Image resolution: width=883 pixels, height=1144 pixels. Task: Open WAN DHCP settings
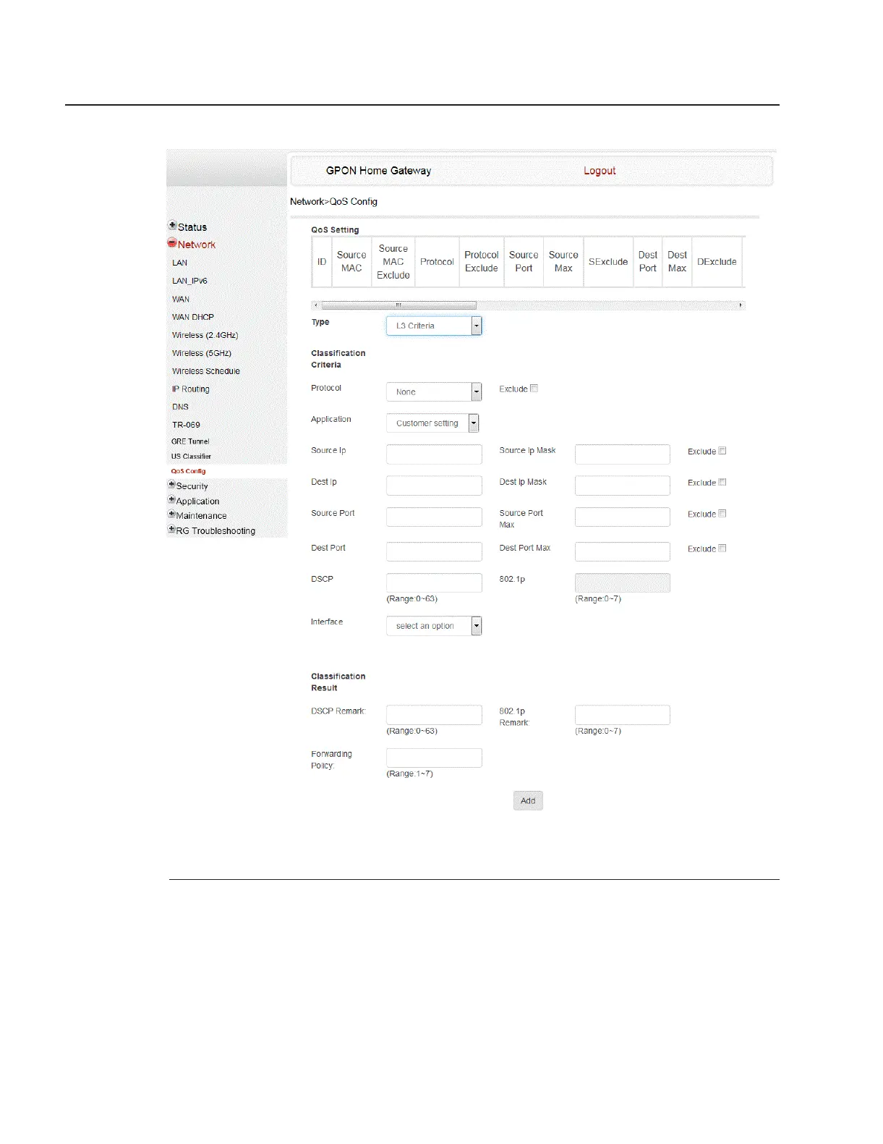193,317
